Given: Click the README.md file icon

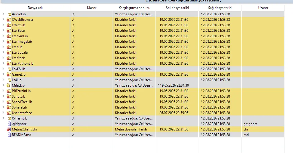Looking at the screenshot, I should [x=9, y=135].
